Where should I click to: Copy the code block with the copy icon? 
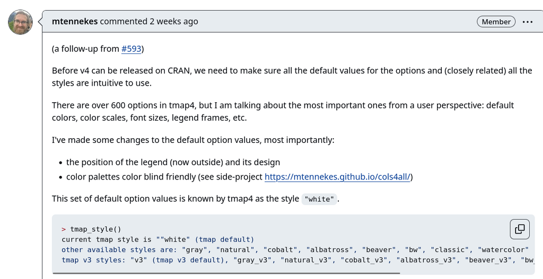pyautogui.click(x=520, y=229)
